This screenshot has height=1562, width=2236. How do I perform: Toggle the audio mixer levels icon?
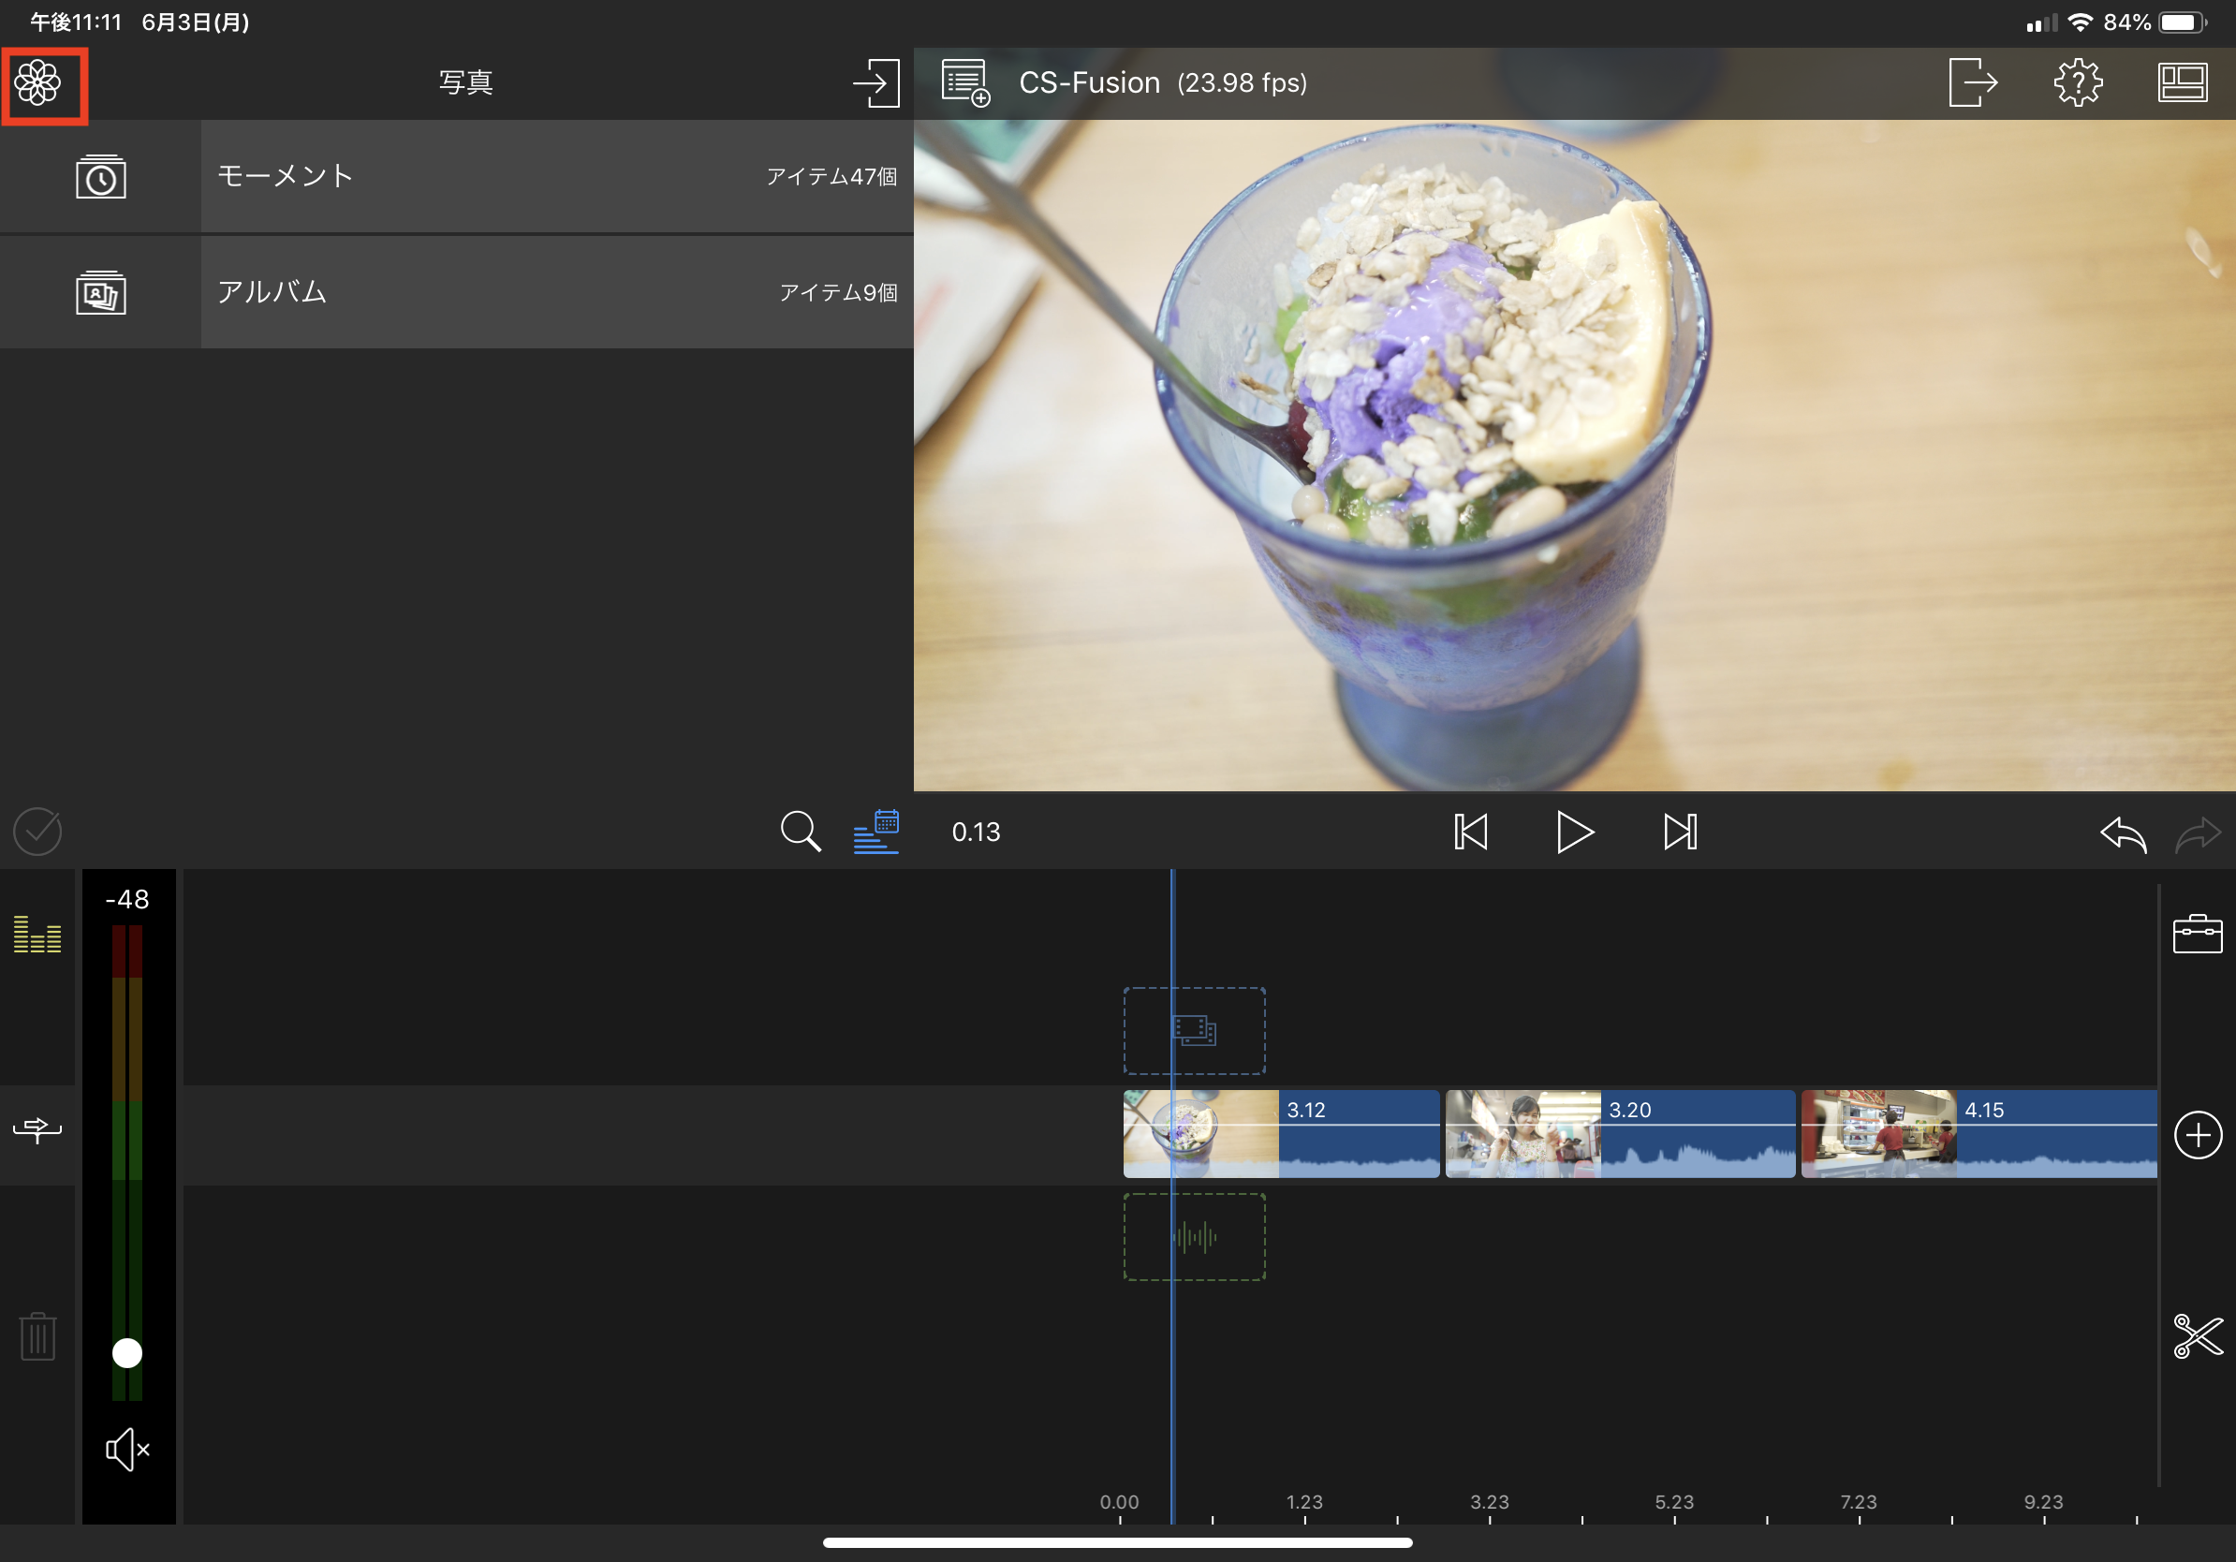37,935
